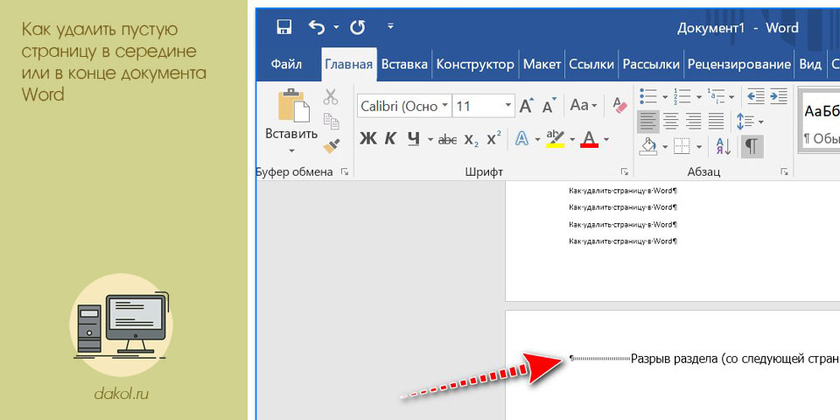The height and width of the screenshot is (420, 840).
Task: Click the bulleted list icon
Action: click(x=648, y=96)
